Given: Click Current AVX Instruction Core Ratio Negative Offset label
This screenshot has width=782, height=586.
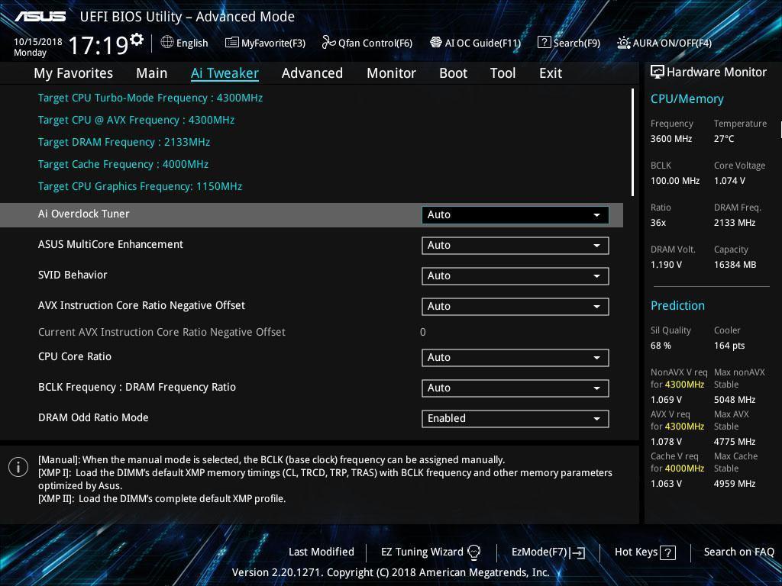Looking at the screenshot, I should click(162, 332).
